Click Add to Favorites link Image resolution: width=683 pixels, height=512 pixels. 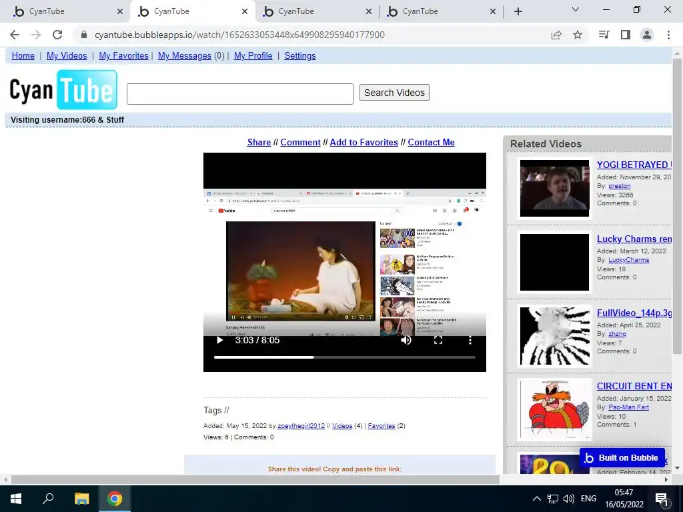364,143
